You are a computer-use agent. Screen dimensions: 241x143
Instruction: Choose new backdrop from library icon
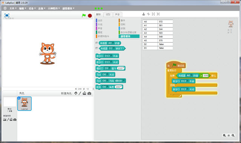tap(5, 120)
